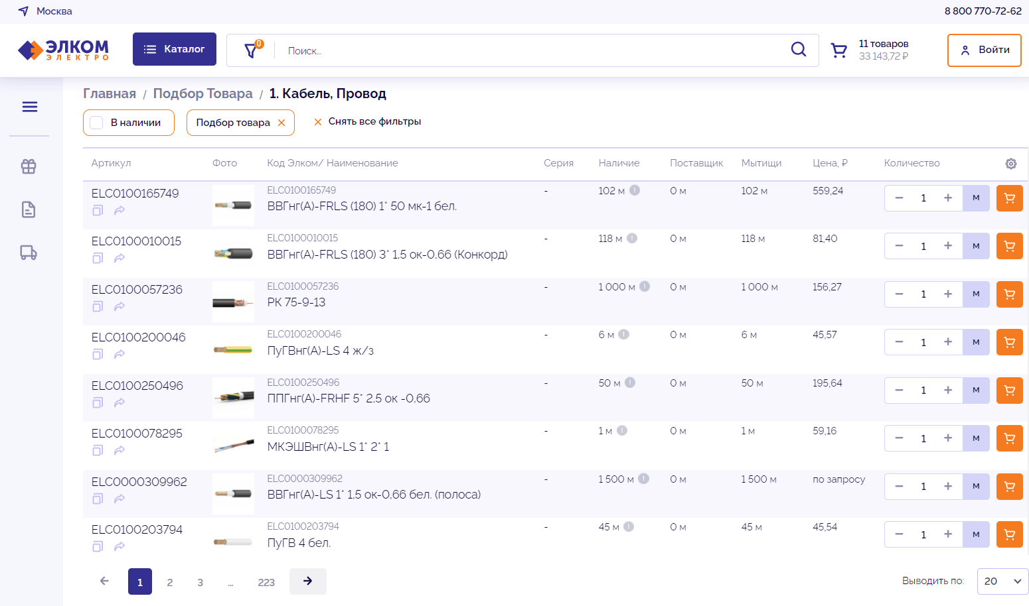
Task: Open table column settings gear
Action: coord(1011,164)
